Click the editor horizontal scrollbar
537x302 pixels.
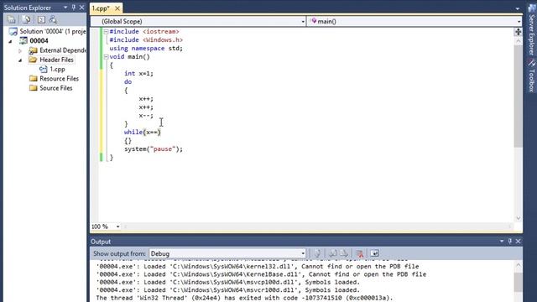[317, 226]
